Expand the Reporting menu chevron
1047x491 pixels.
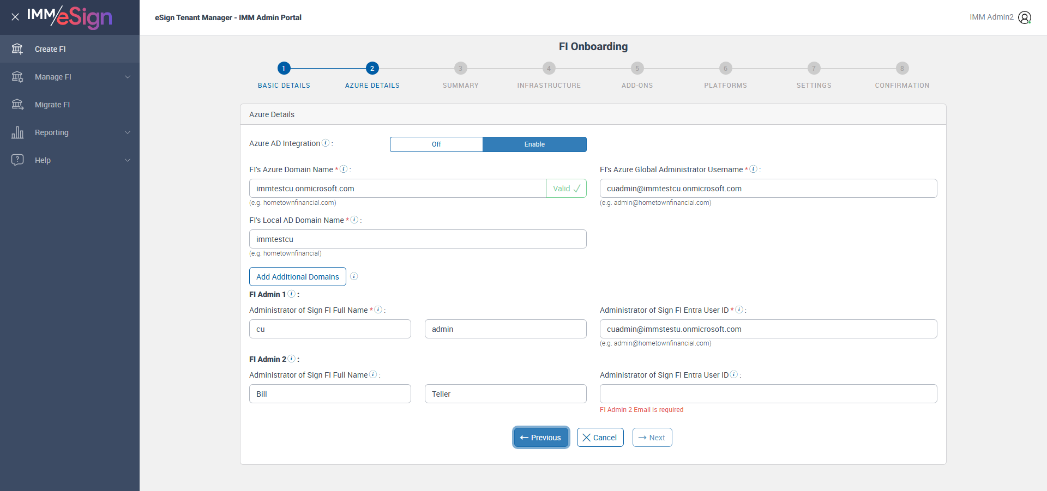pos(128,132)
